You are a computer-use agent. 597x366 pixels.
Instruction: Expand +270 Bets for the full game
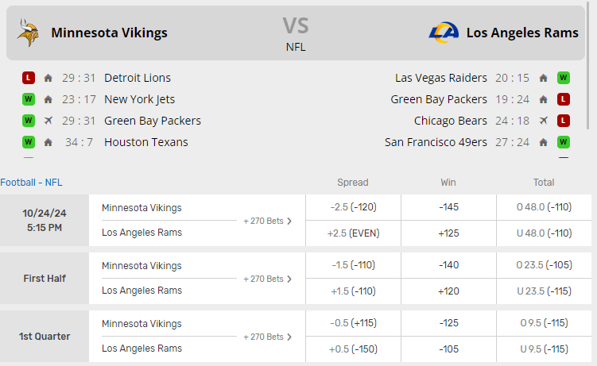coord(268,221)
